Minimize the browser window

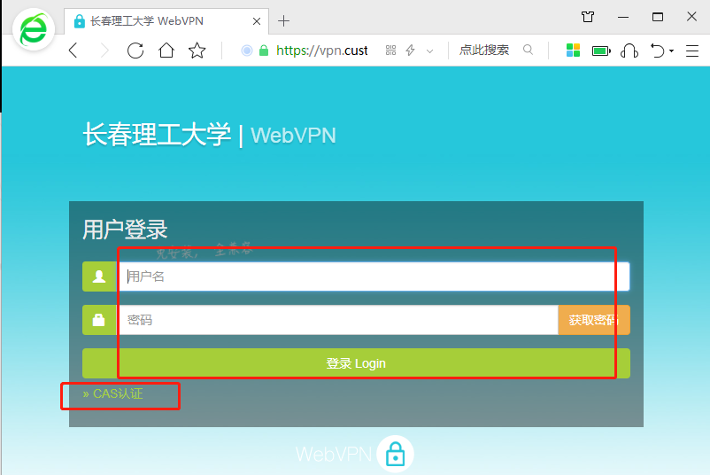(x=623, y=17)
